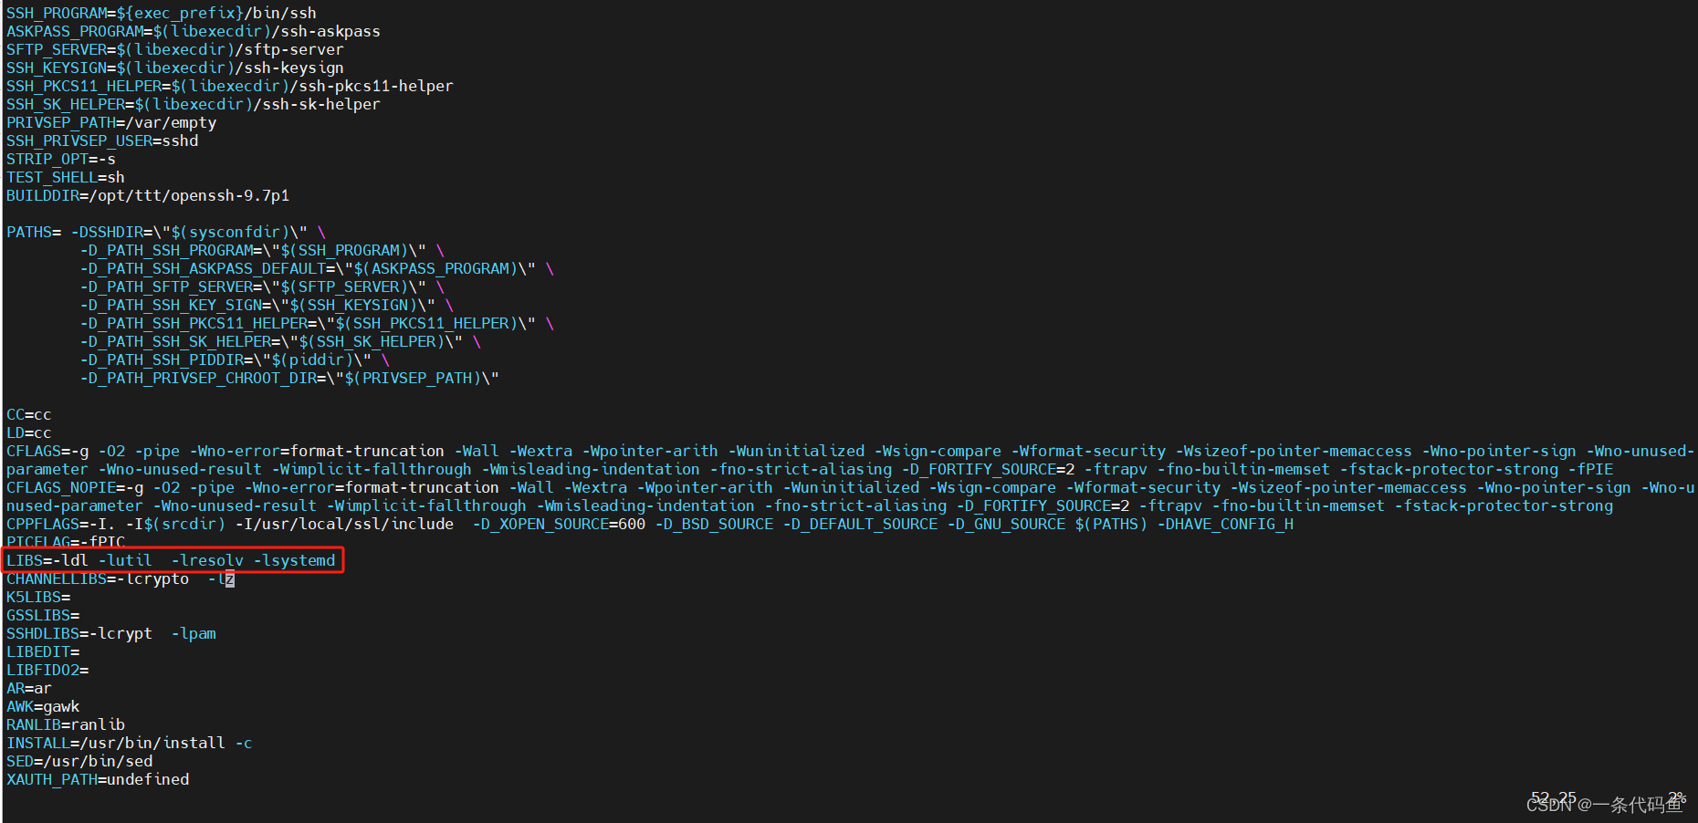Click -D_PATH_PRIVSEP_CHROOT_DIR definition line
Viewport: 1698px width, 823px height.
(x=289, y=378)
